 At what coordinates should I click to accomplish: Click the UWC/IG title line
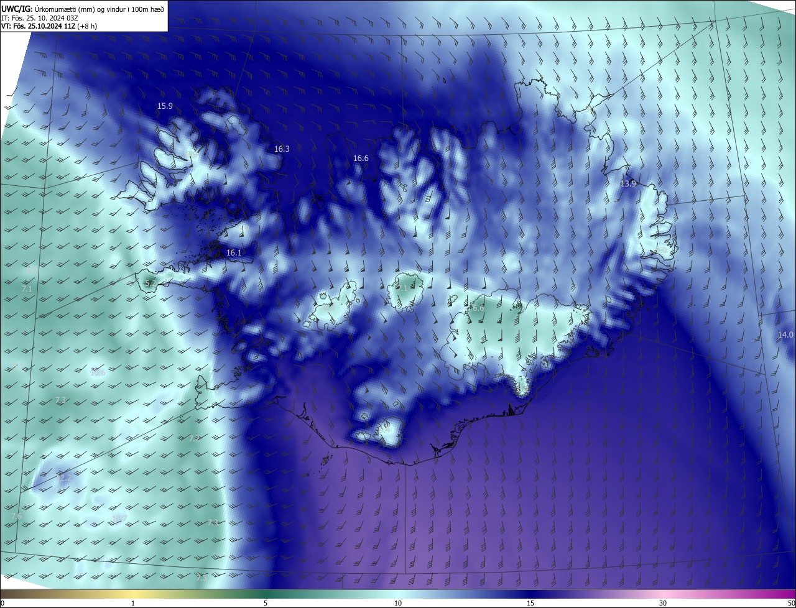pos(83,8)
